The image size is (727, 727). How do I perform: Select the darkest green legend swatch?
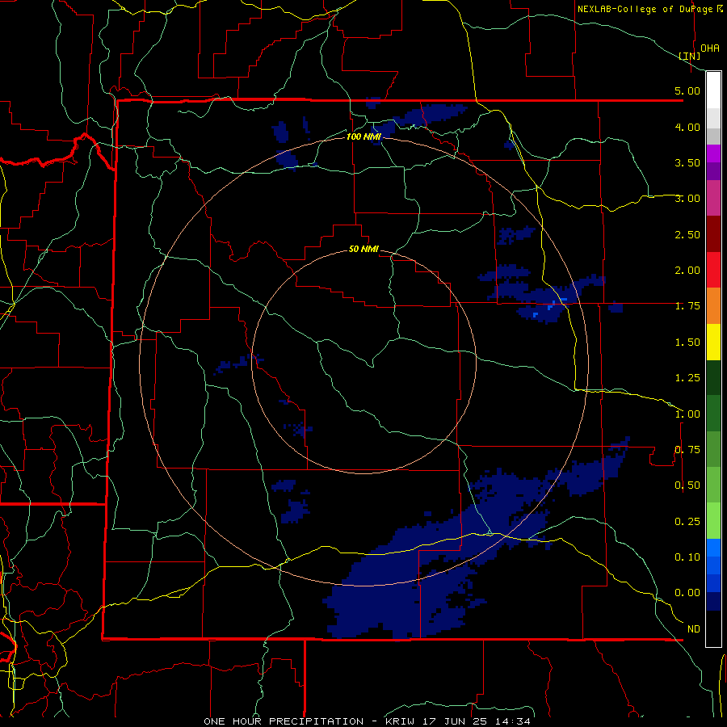tap(713, 377)
